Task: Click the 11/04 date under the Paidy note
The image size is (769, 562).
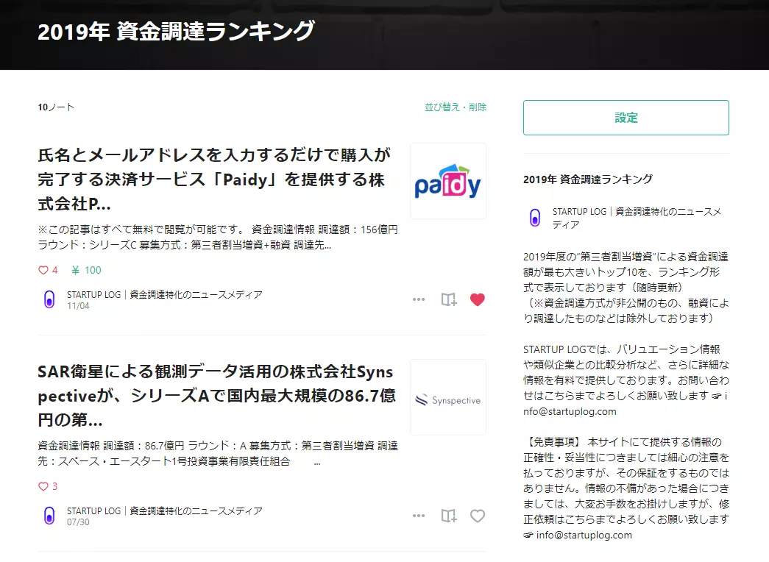Action: pyautogui.click(x=78, y=306)
